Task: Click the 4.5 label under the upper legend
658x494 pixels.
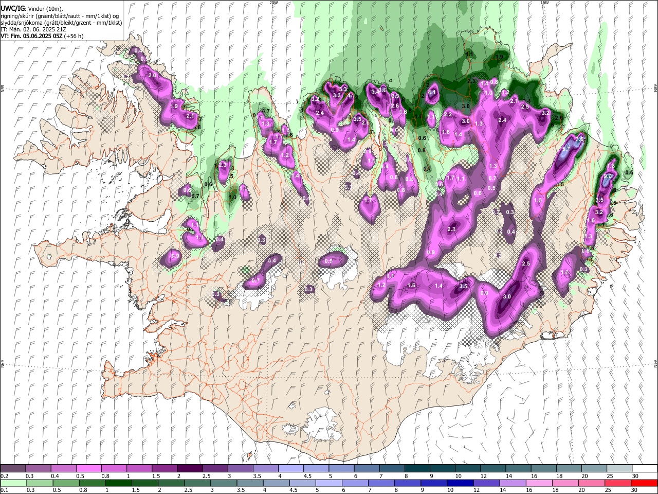Action: coord(307,476)
